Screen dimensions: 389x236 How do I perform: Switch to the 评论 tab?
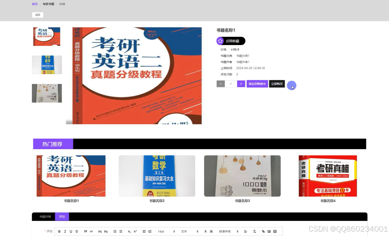coord(62,216)
